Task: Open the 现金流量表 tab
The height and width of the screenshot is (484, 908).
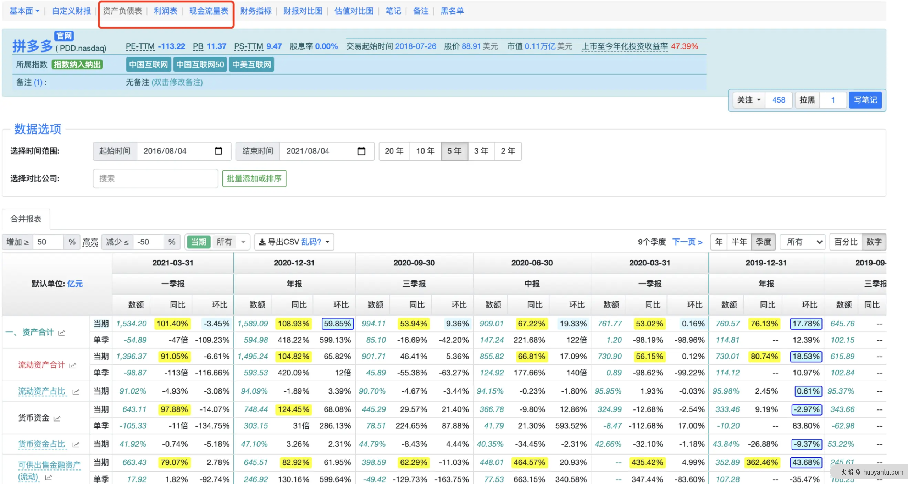Action: (x=209, y=11)
